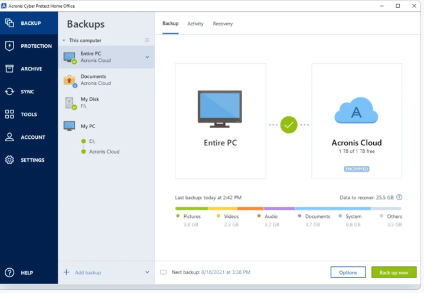Viewport: 424px width, 293px height.
Task: Select the Documents Acronis Cloud backup row
Action: tap(106, 80)
